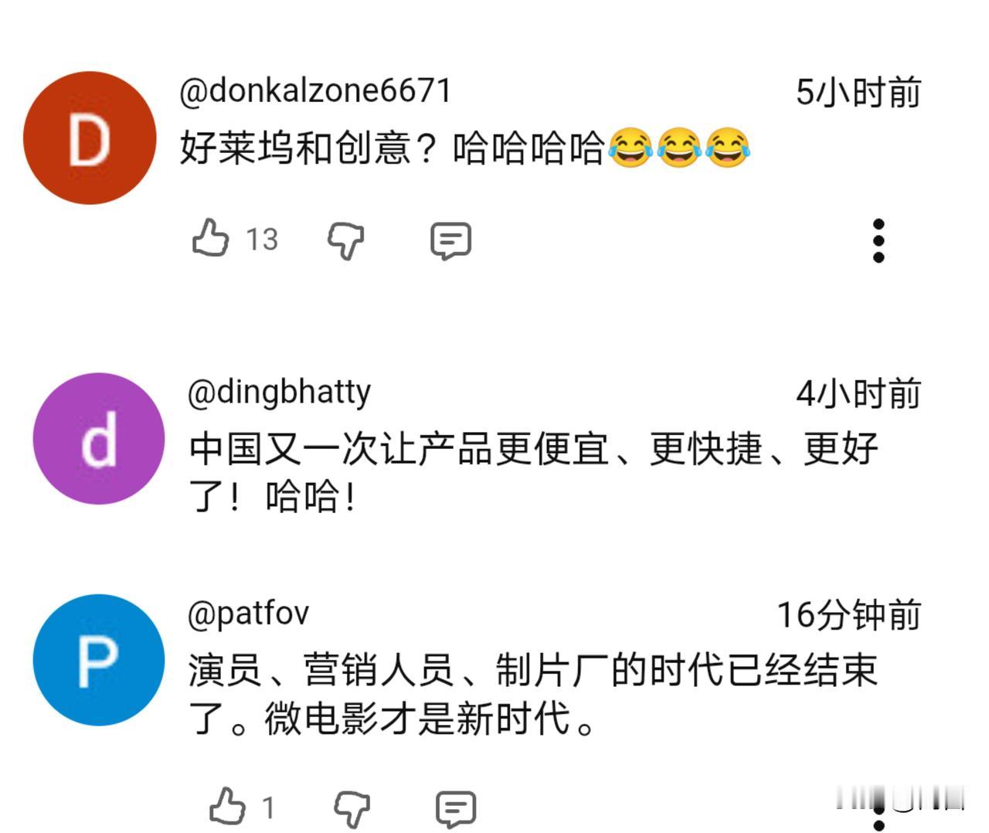Screen dimensions: 989x833
Task: Visit the @donkalzone6671 channel link
Action: (x=315, y=90)
